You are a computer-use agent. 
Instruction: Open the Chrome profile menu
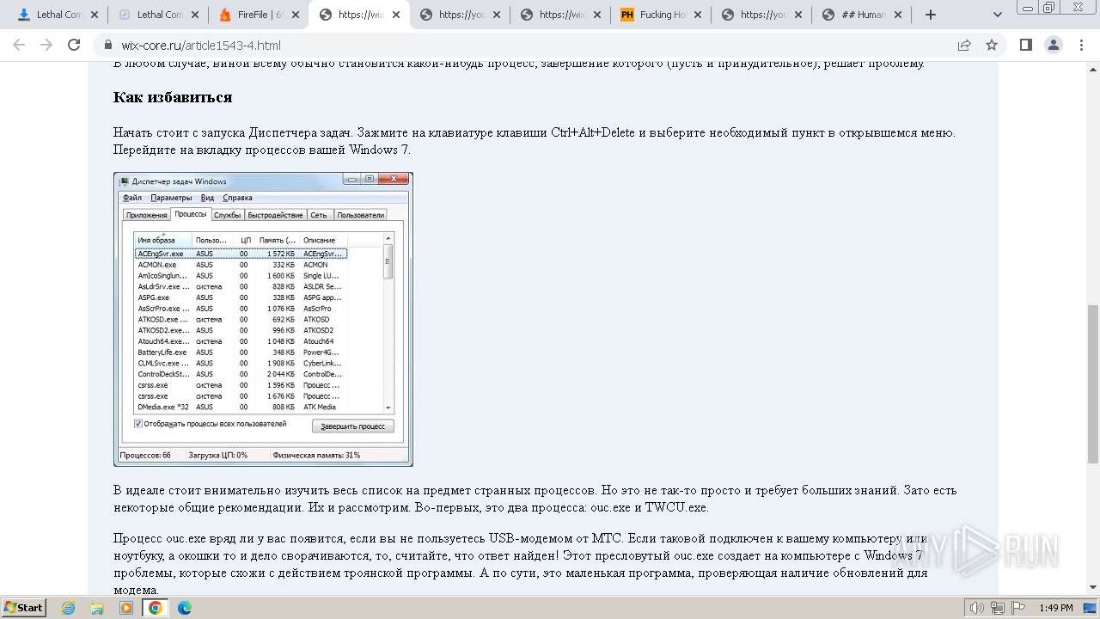(x=1054, y=46)
